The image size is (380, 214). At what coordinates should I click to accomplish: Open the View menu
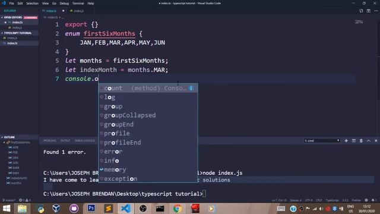(45, 4)
